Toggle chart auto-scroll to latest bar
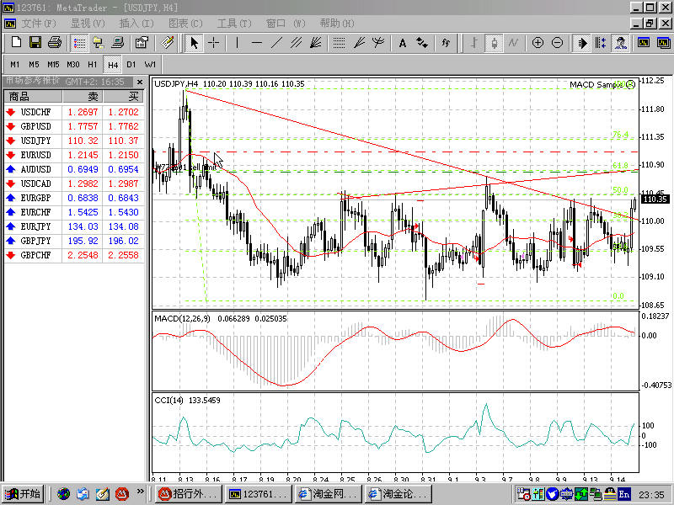Image resolution: width=674 pixels, height=505 pixels. 582,42
